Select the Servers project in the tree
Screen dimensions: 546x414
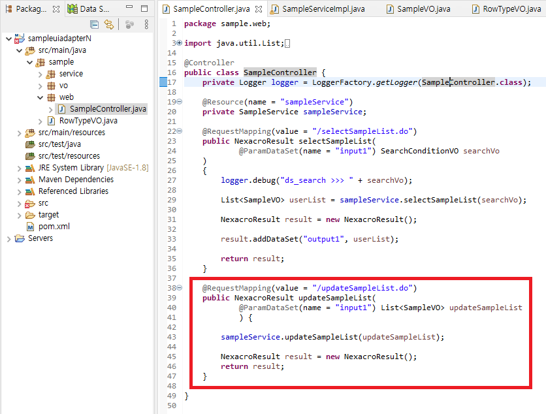tap(40, 238)
